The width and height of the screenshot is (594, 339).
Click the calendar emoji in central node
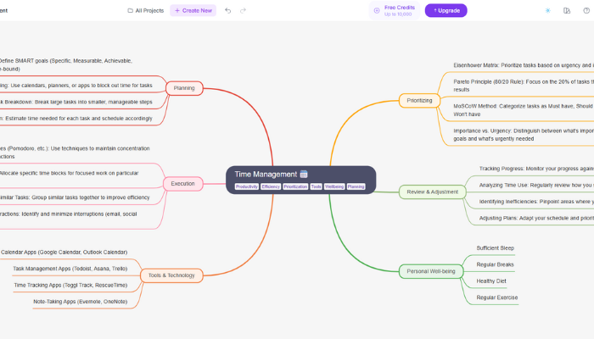point(304,174)
